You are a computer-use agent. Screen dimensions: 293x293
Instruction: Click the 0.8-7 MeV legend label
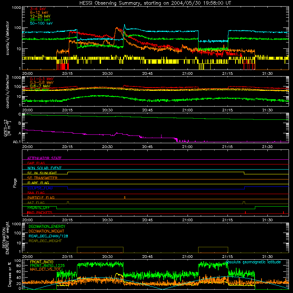click(x=40, y=86)
